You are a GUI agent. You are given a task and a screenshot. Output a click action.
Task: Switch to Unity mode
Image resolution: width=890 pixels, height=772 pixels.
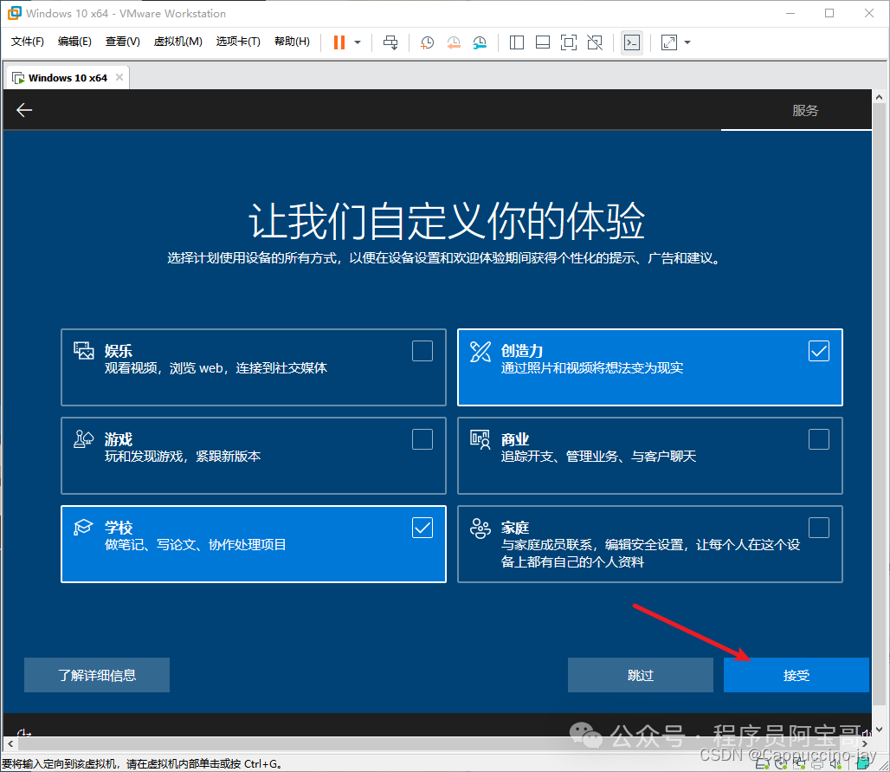[595, 42]
